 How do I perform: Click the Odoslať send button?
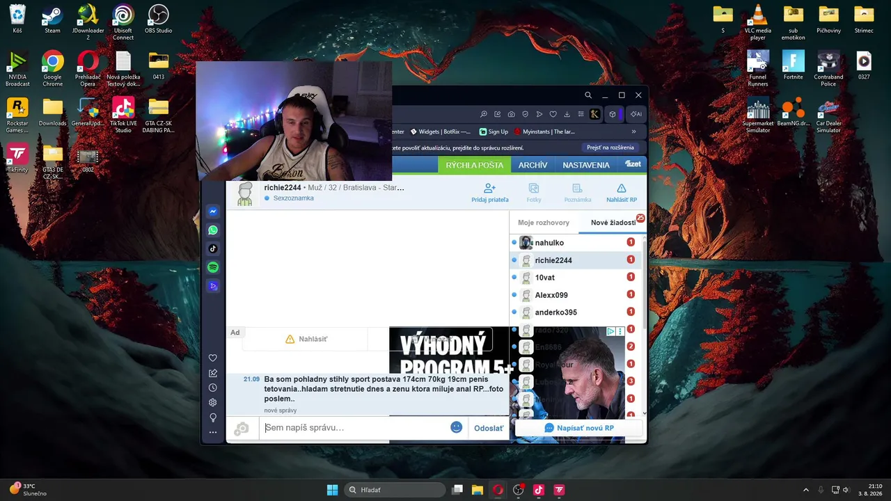pos(489,428)
